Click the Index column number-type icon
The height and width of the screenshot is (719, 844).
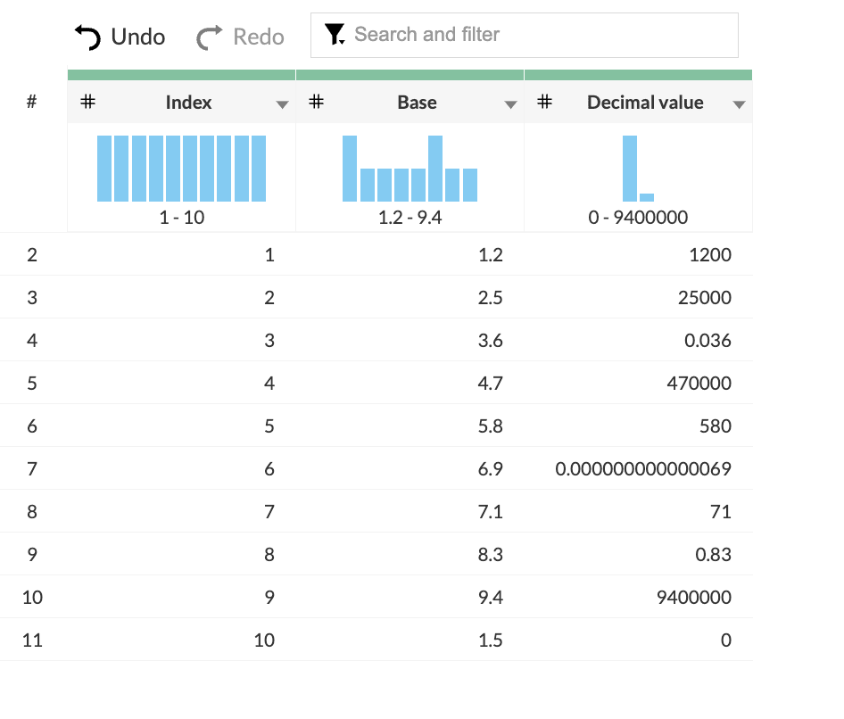coord(87,103)
